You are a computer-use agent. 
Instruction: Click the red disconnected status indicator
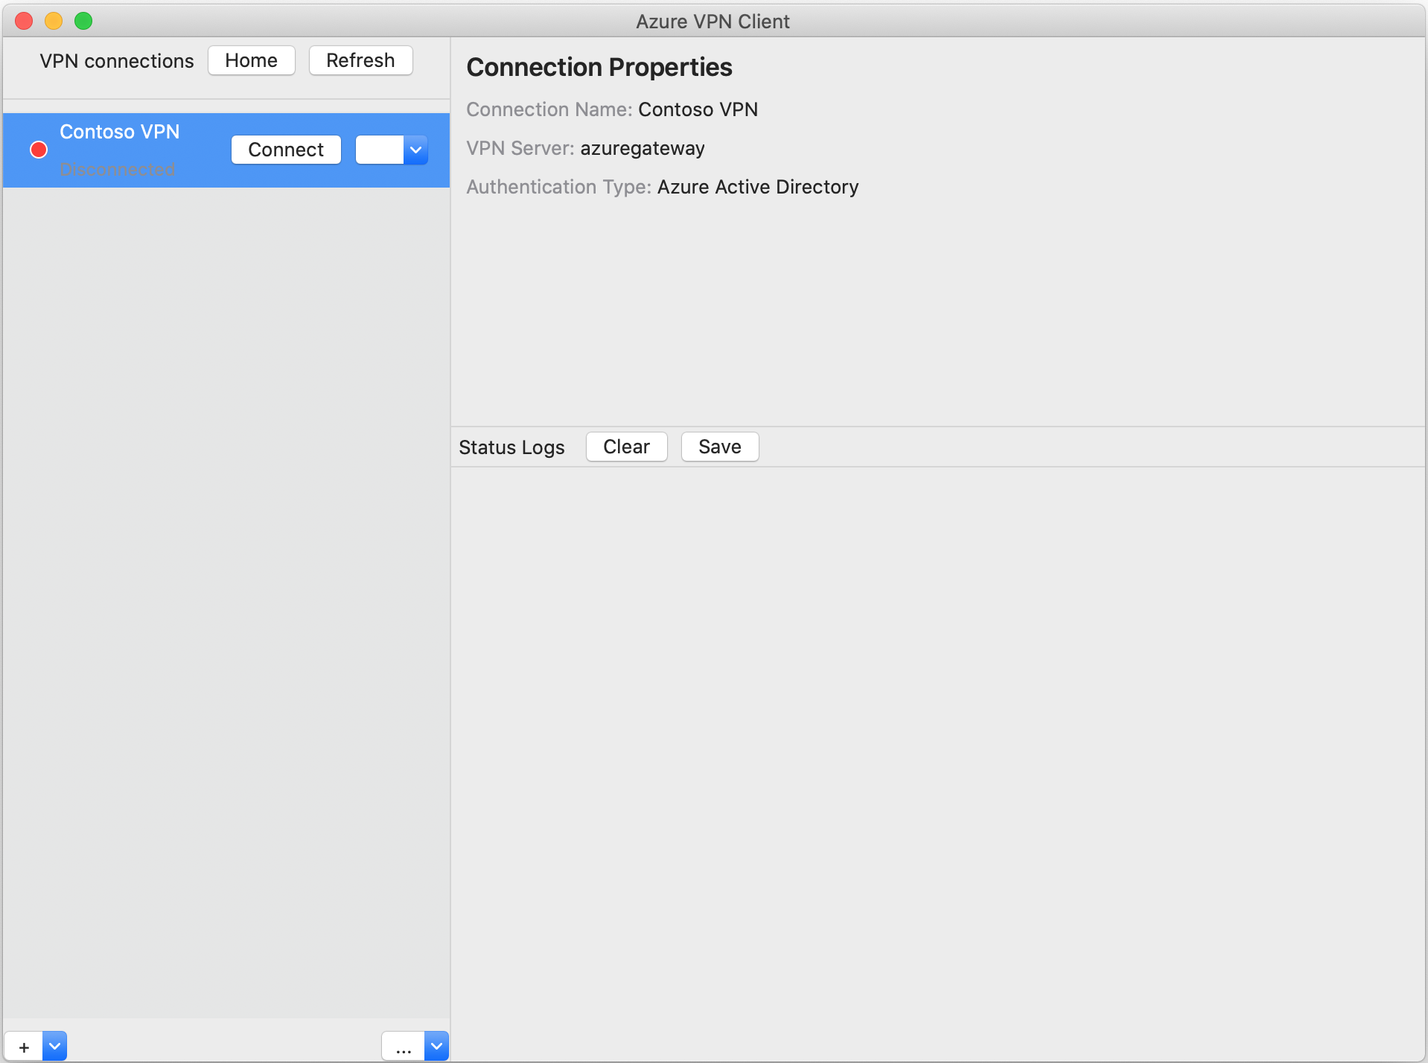[39, 150]
